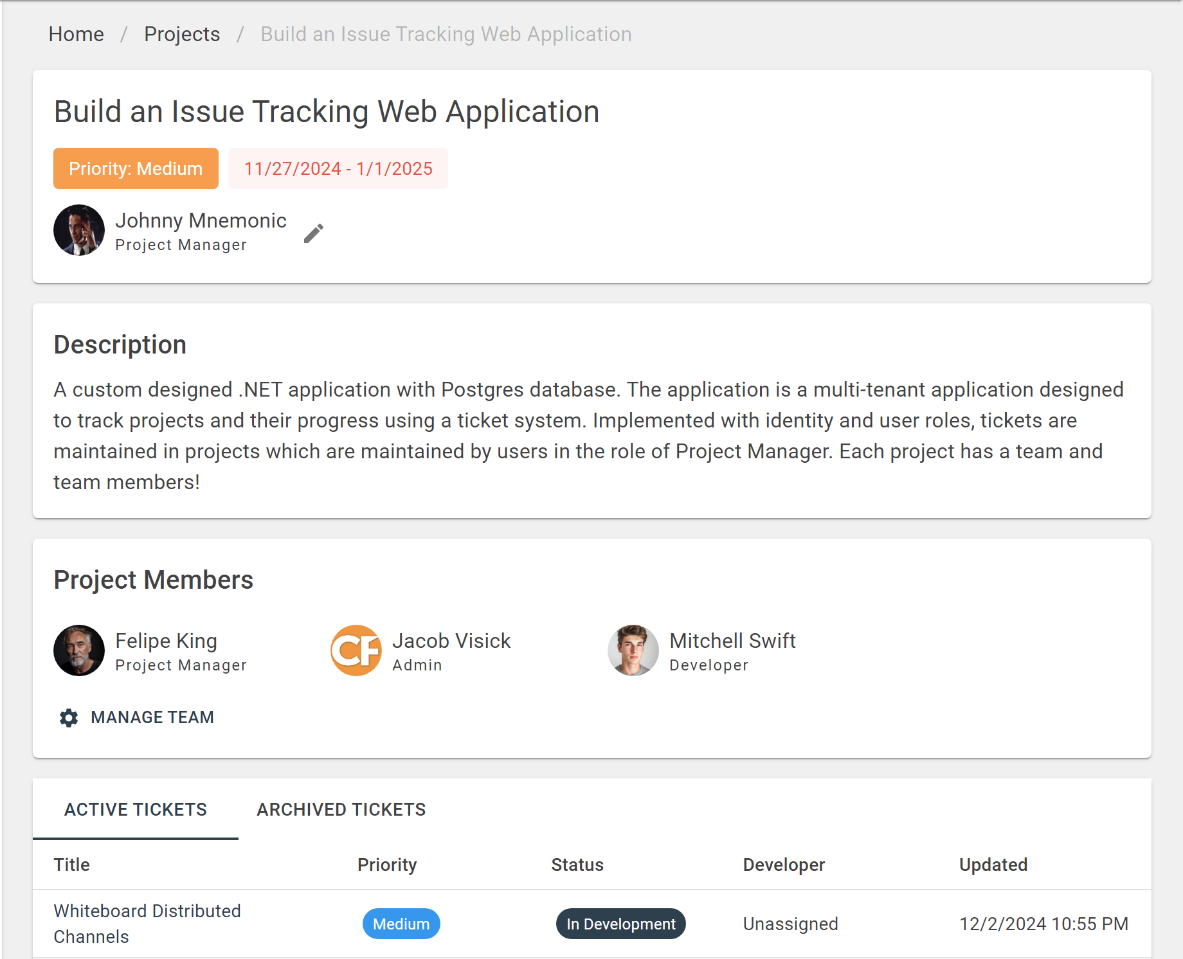Sort tickets by the Title column header
The width and height of the screenshot is (1183, 959).
(x=72, y=865)
